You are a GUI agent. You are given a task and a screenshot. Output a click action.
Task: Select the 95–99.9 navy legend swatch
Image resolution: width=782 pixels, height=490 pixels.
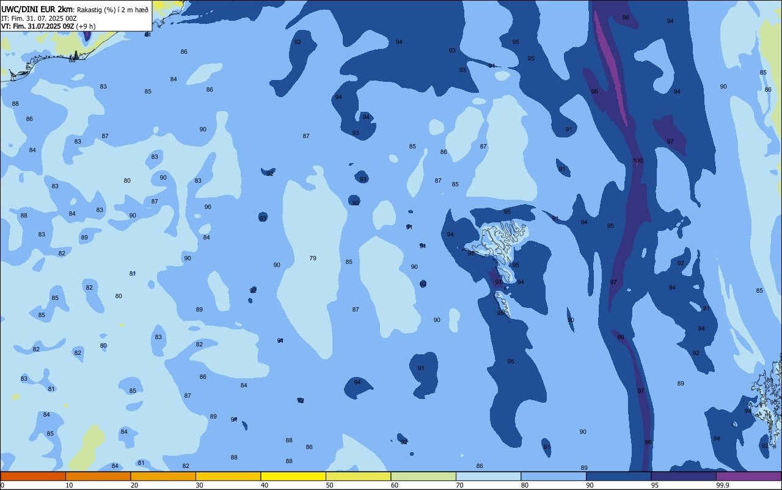684,476
